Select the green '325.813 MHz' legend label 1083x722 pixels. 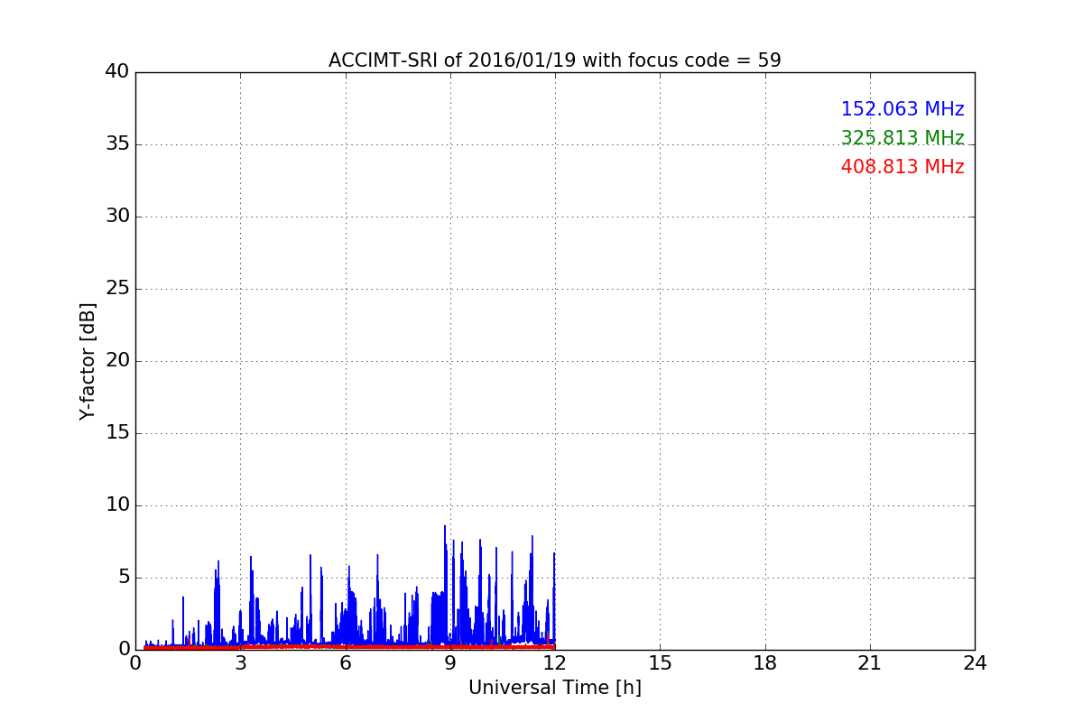click(x=902, y=138)
